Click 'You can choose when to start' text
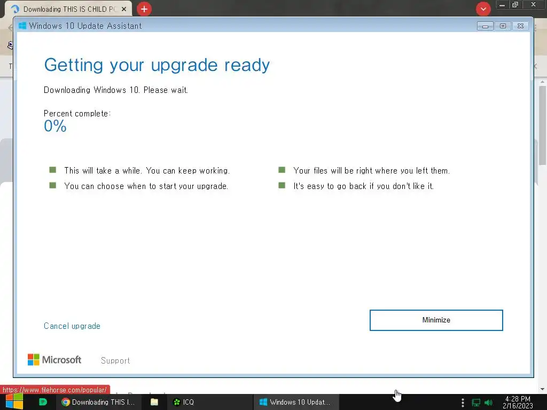This screenshot has width=547, height=410. pyautogui.click(x=146, y=186)
